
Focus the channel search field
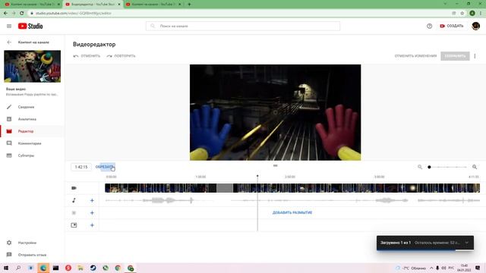[243, 27]
